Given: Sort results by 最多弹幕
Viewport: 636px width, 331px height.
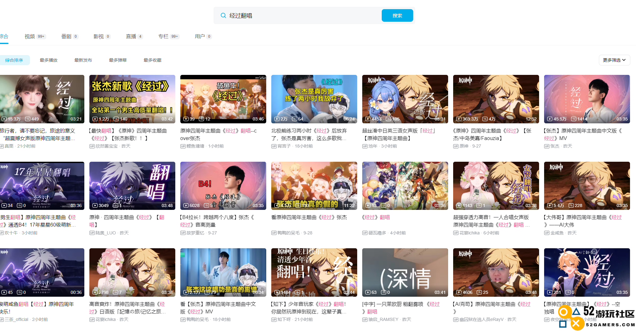Looking at the screenshot, I should tap(118, 60).
